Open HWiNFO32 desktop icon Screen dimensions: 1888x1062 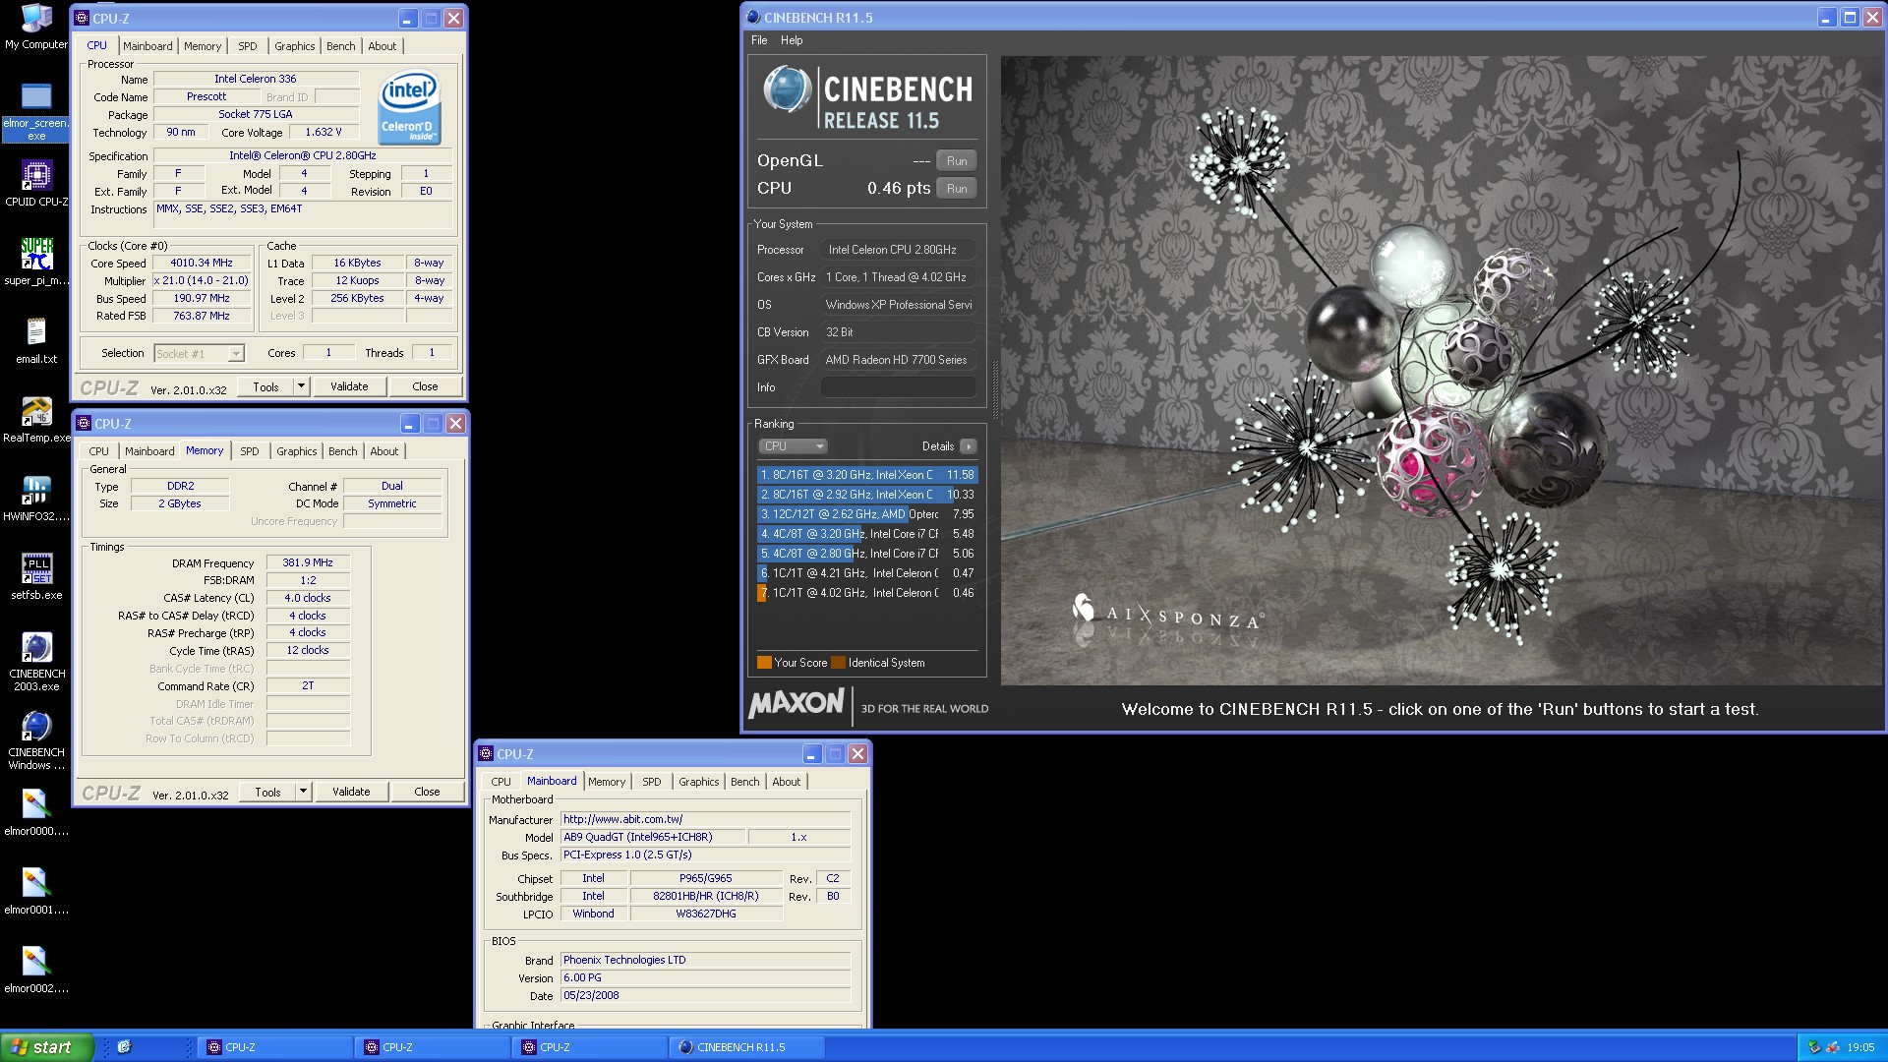click(x=36, y=498)
